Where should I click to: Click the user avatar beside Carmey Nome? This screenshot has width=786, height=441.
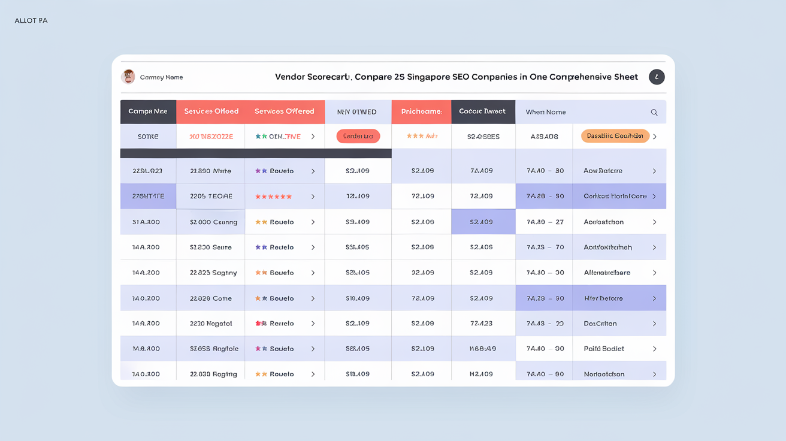128,77
